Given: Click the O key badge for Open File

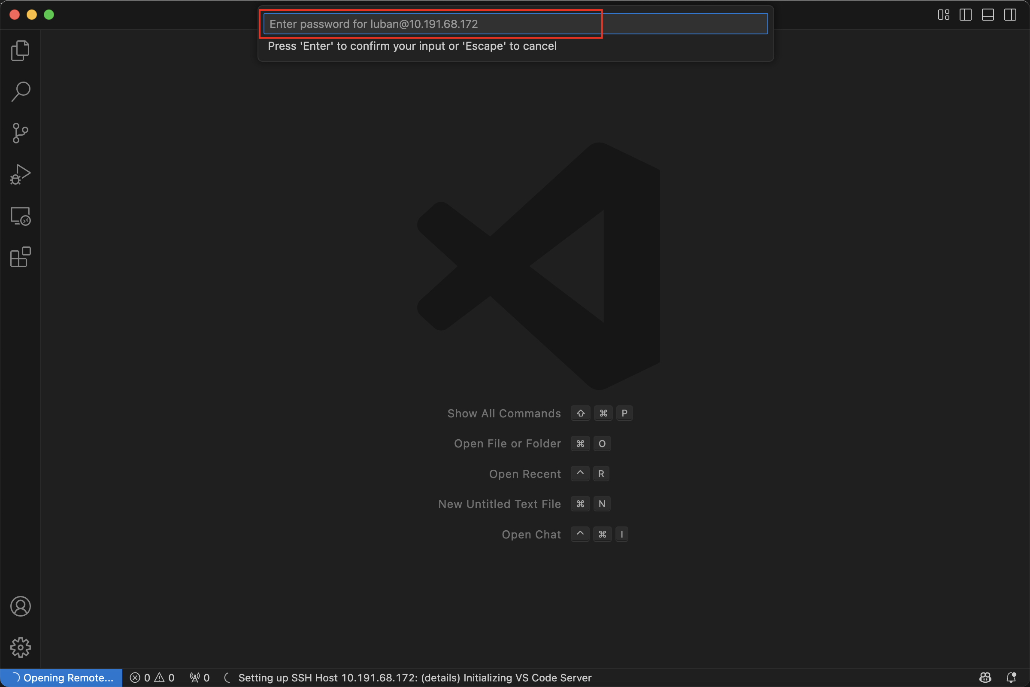Looking at the screenshot, I should click(x=602, y=444).
